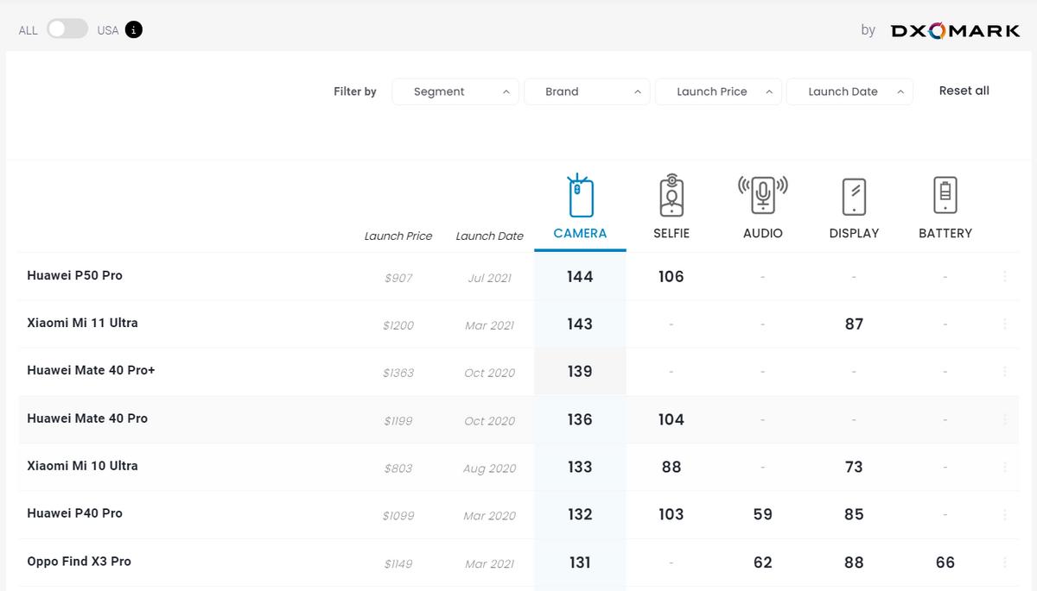Click the Huawei Mate 40 Pro+ camera score 139
The width and height of the screenshot is (1037, 591).
tap(580, 372)
